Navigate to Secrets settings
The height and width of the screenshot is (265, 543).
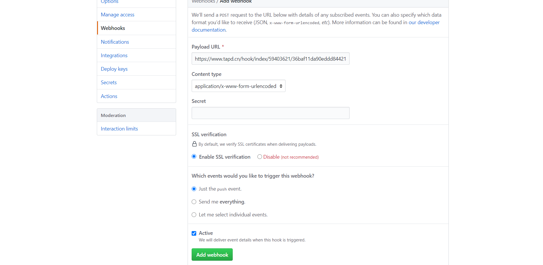(x=109, y=82)
